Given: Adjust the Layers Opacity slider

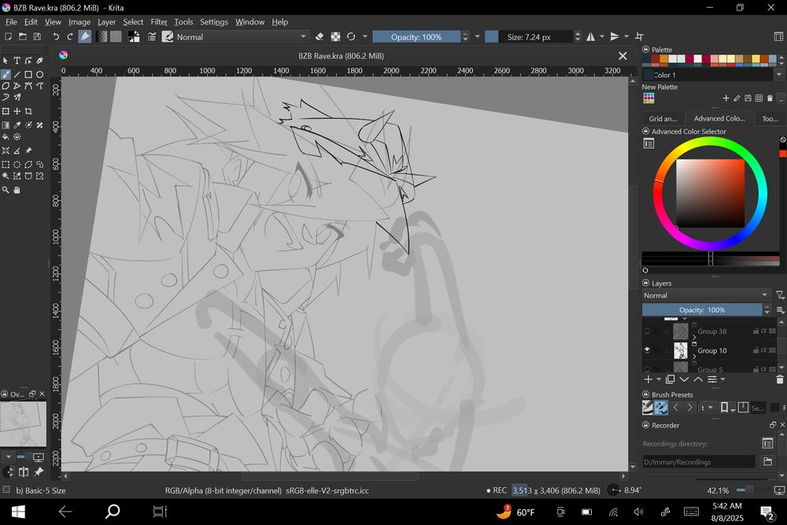Looking at the screenshot, I should 702,309.
